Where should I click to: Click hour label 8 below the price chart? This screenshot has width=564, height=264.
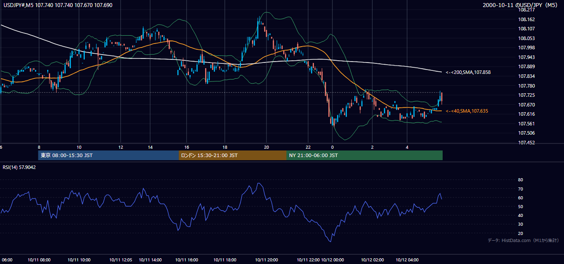[x=39, y=147]
